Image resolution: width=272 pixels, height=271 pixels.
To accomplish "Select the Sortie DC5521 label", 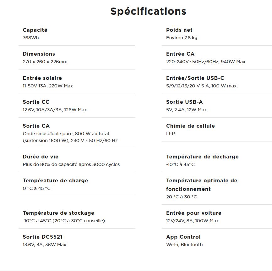I will [x=43, y=237].
